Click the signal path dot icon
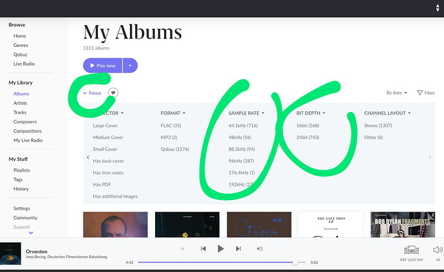 183,248
